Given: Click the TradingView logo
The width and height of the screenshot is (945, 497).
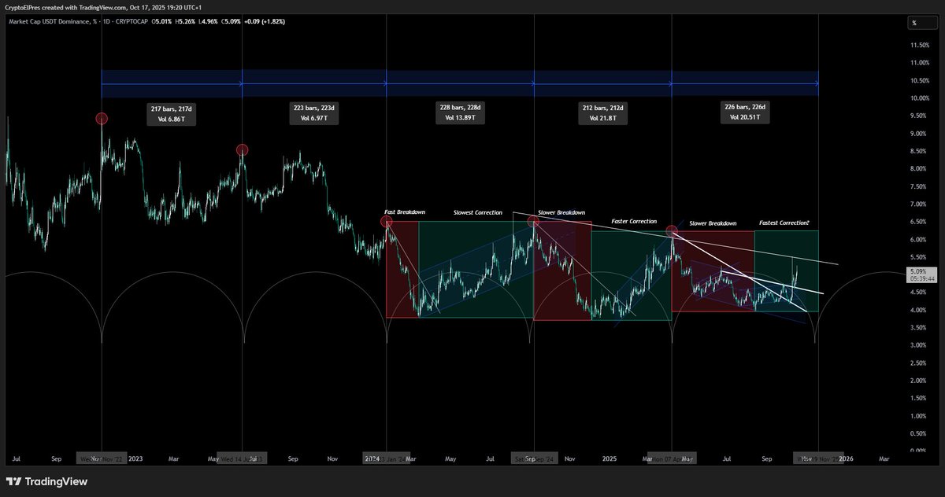Looking at the screenshot, I should coord(46,481).
